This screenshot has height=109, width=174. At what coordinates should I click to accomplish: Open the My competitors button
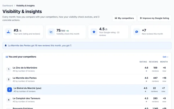click(124, 18)
